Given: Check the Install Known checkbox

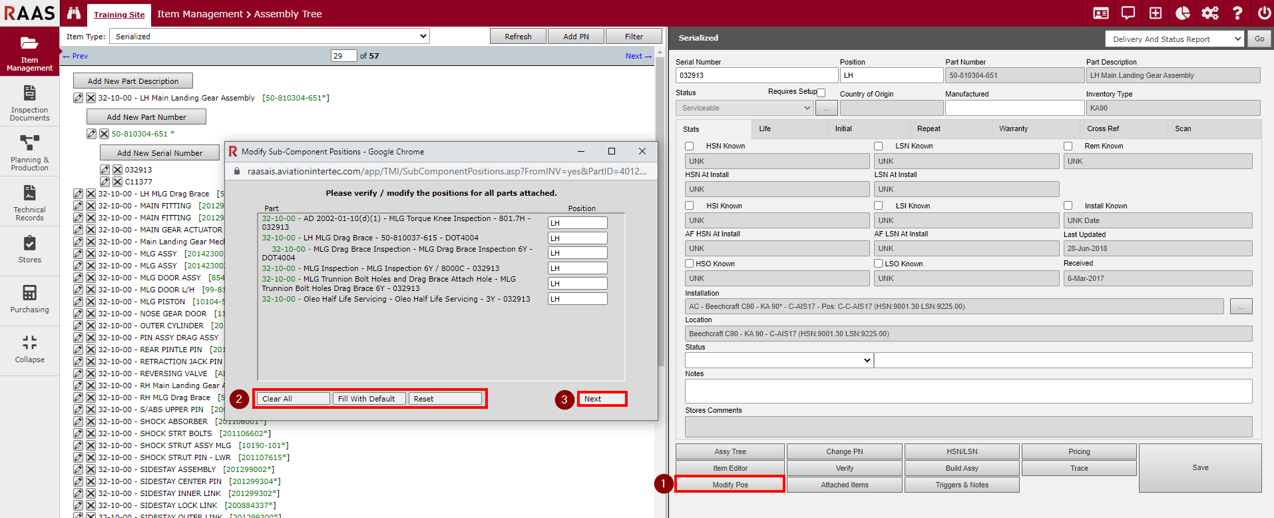Looking at the screenshot, I should [1068, 206].
